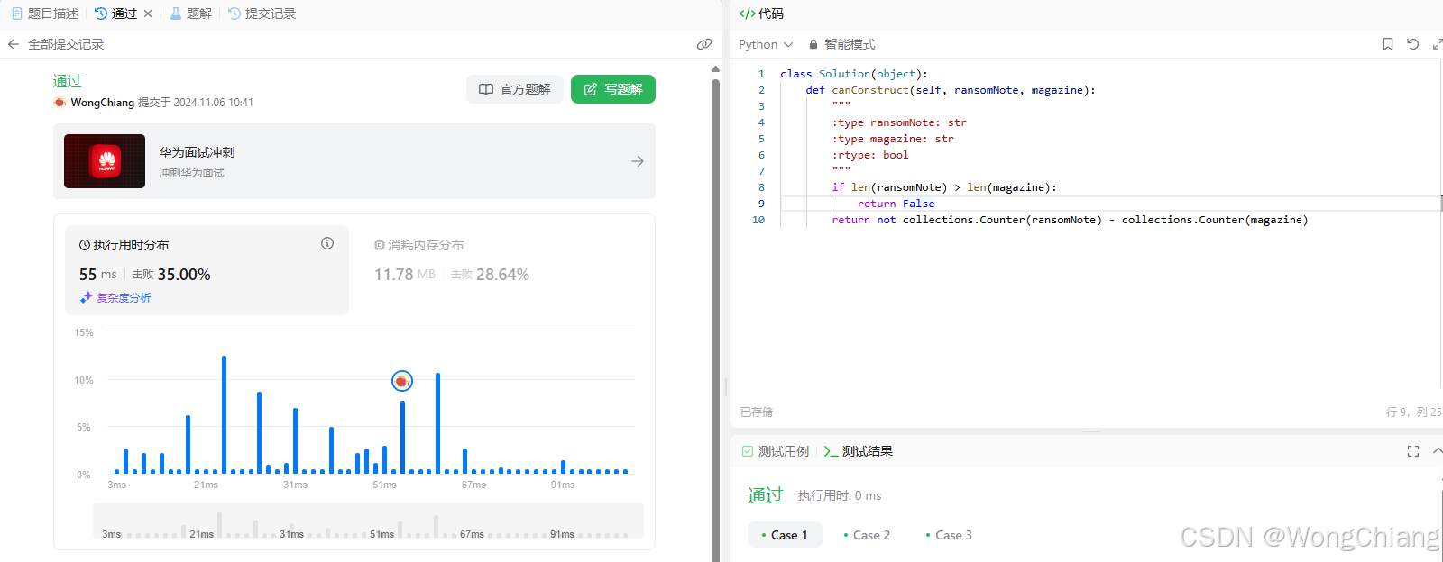Select the 通过 submission tab
The image size is (1443, 562).
(x=116, y=14)
